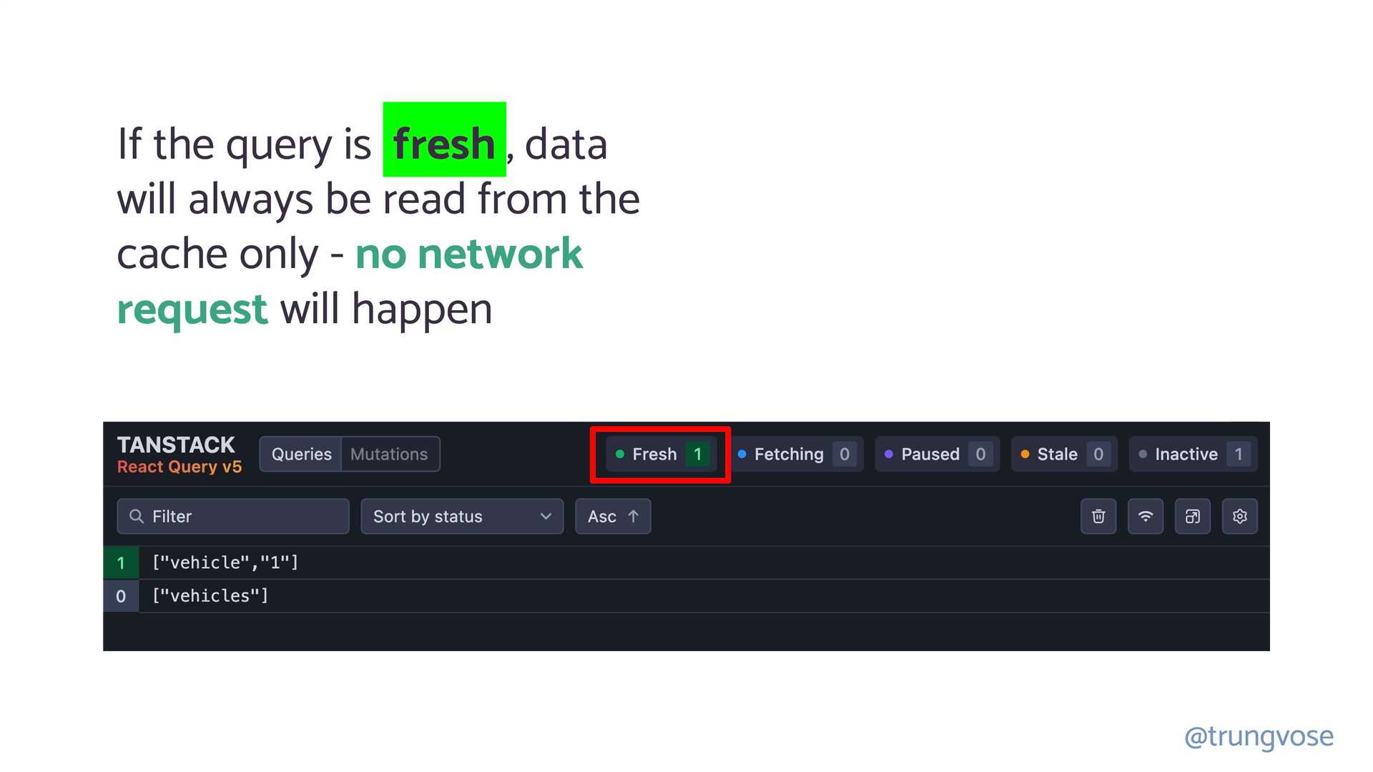This screenshot has height=772, width=1373.
Task: Toggle the Asc sort order button
Action: 612,515
